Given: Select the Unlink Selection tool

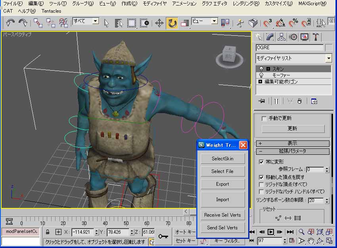Looking at the screenshot, I should 51,23.
